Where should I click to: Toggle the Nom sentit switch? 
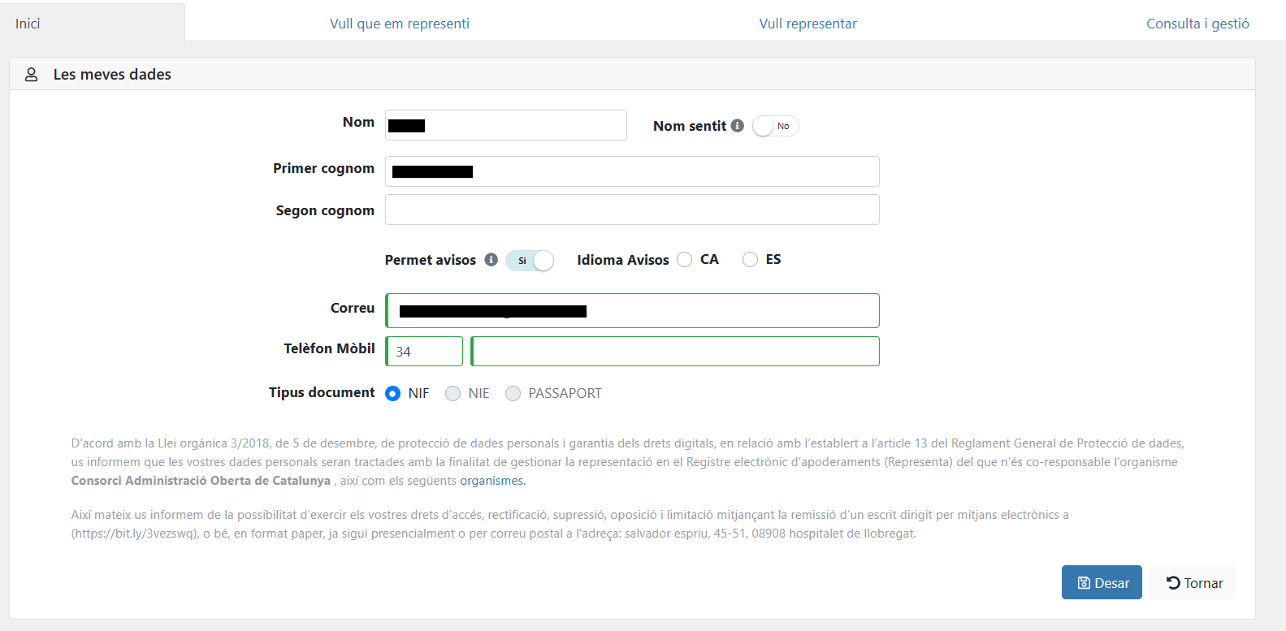pos(776,126)
